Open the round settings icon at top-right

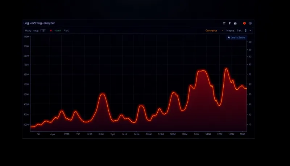[x=250, y=23]
